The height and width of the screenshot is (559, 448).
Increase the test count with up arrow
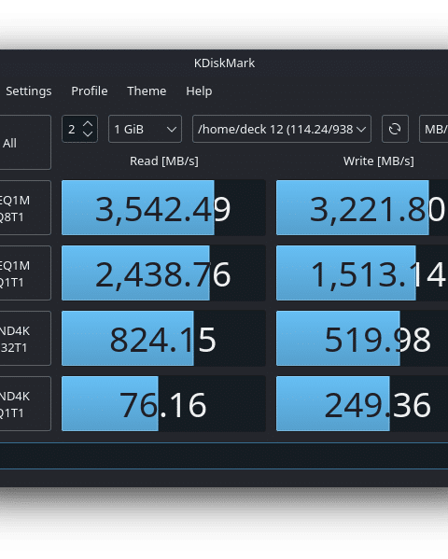pyautogui.click(x=88, y=124)
